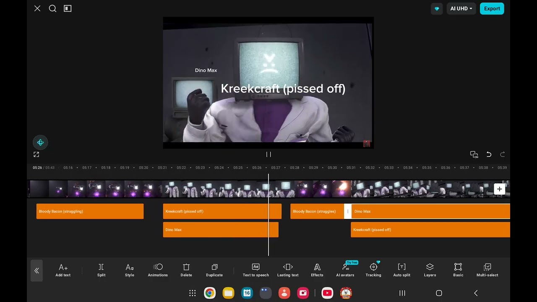Launch YouTube from the taskbar
The height and width of the screenshot is (302, 537).
pos(327,293)
